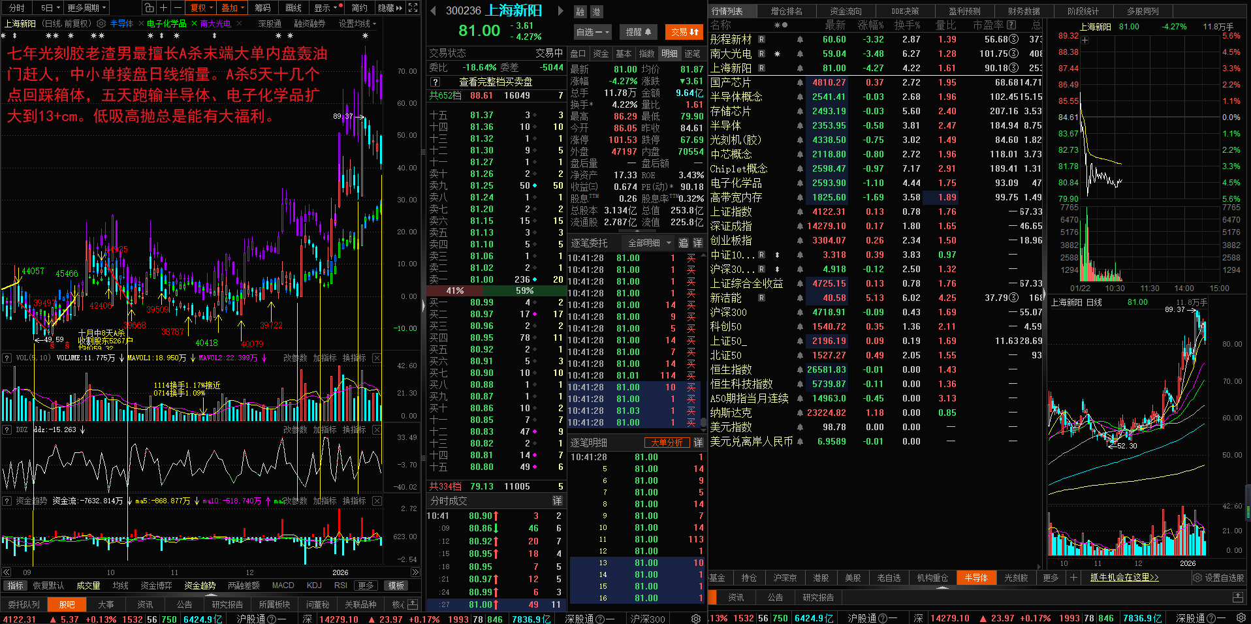
Task: Click the orange 交易 trade button
Action: click(684, 31)
